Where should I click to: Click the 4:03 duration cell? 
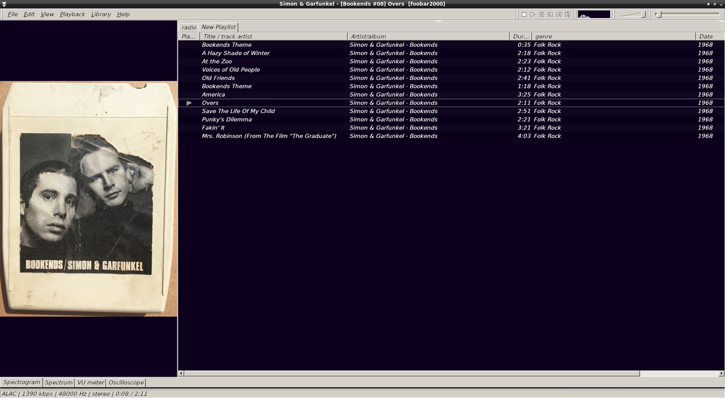[524, 136]
